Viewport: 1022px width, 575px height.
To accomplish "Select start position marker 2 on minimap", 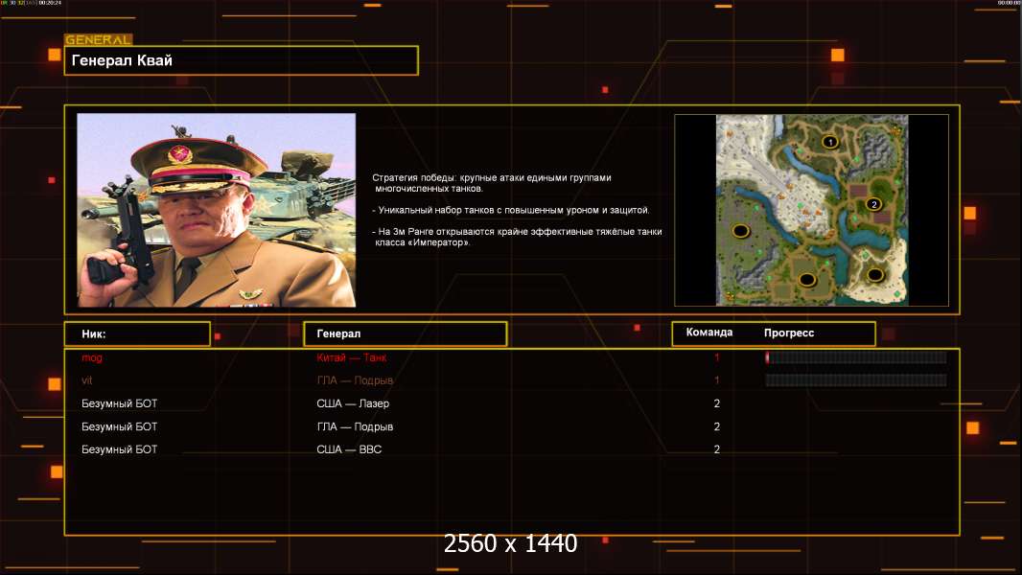I will tap(872, 204).
